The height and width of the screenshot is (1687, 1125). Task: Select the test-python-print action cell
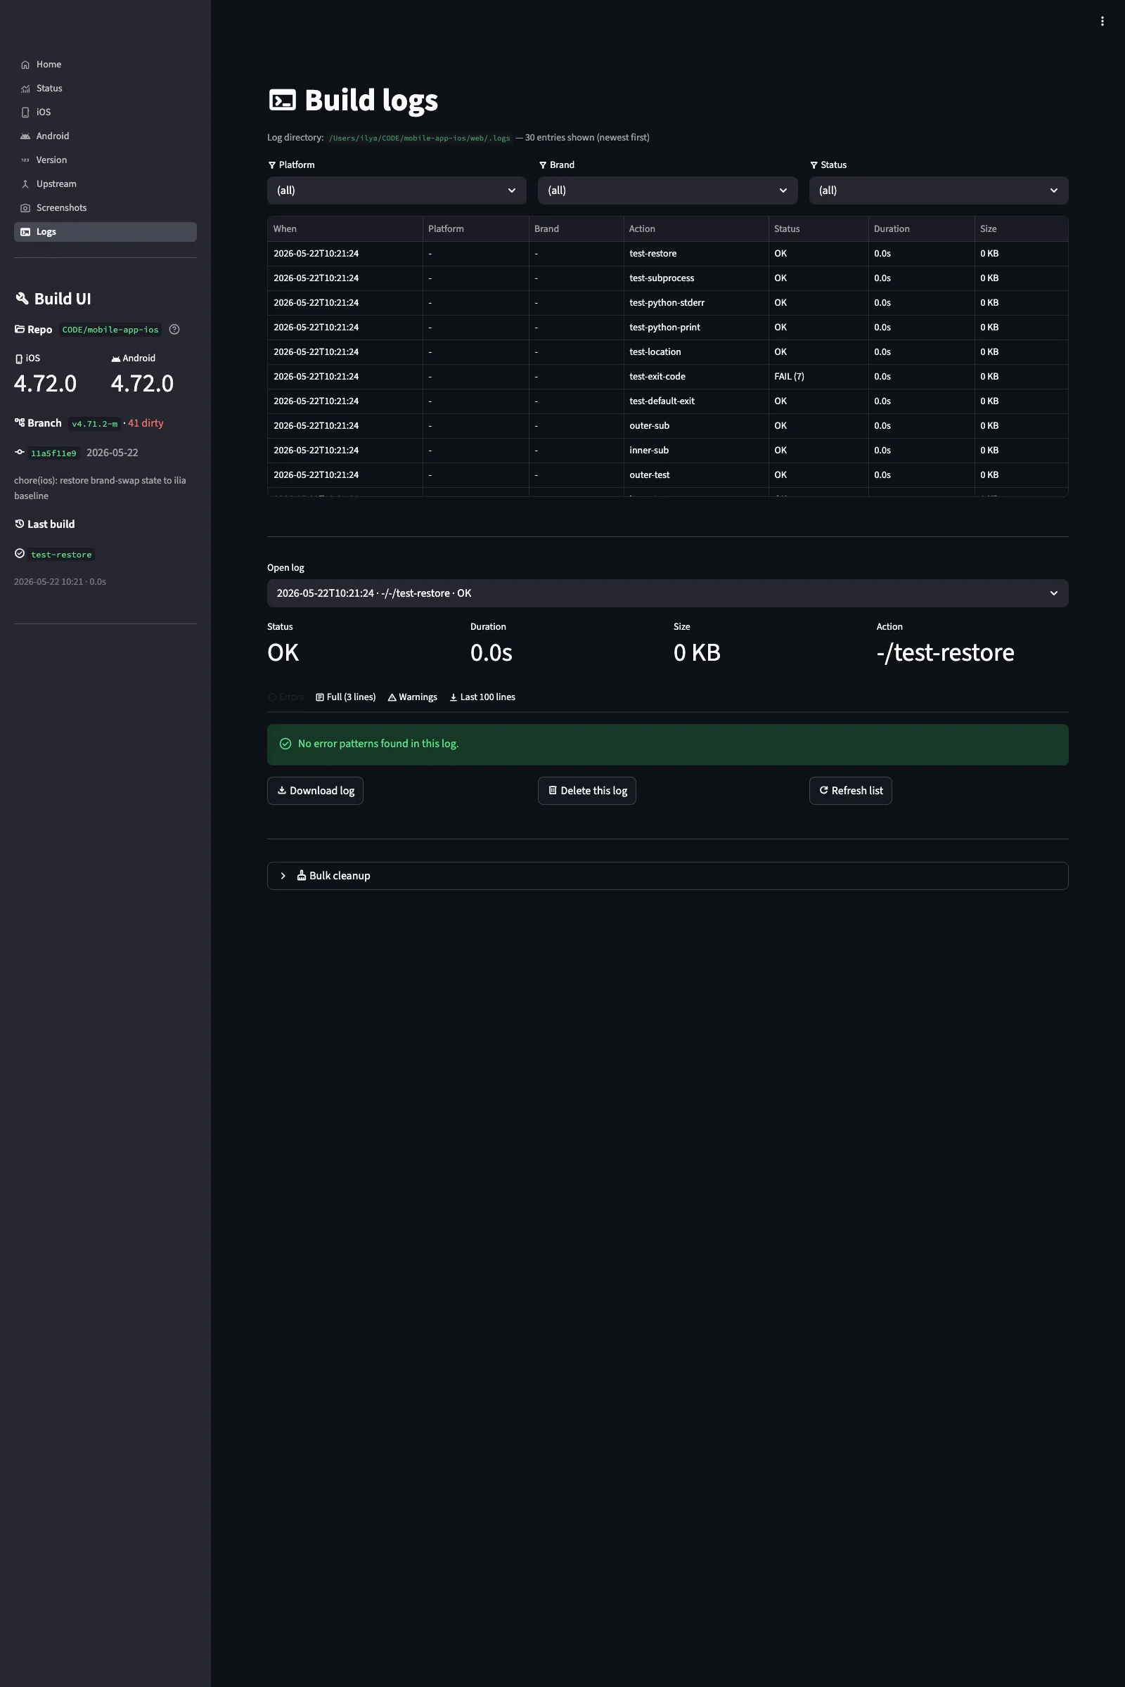696,327
